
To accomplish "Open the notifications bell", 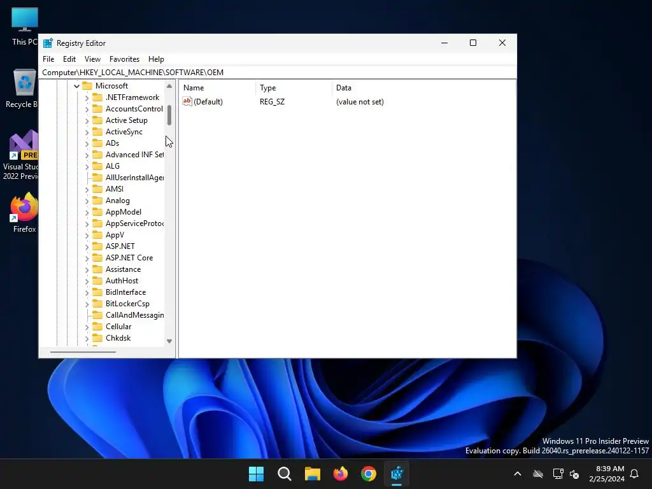I will point(635,474).
